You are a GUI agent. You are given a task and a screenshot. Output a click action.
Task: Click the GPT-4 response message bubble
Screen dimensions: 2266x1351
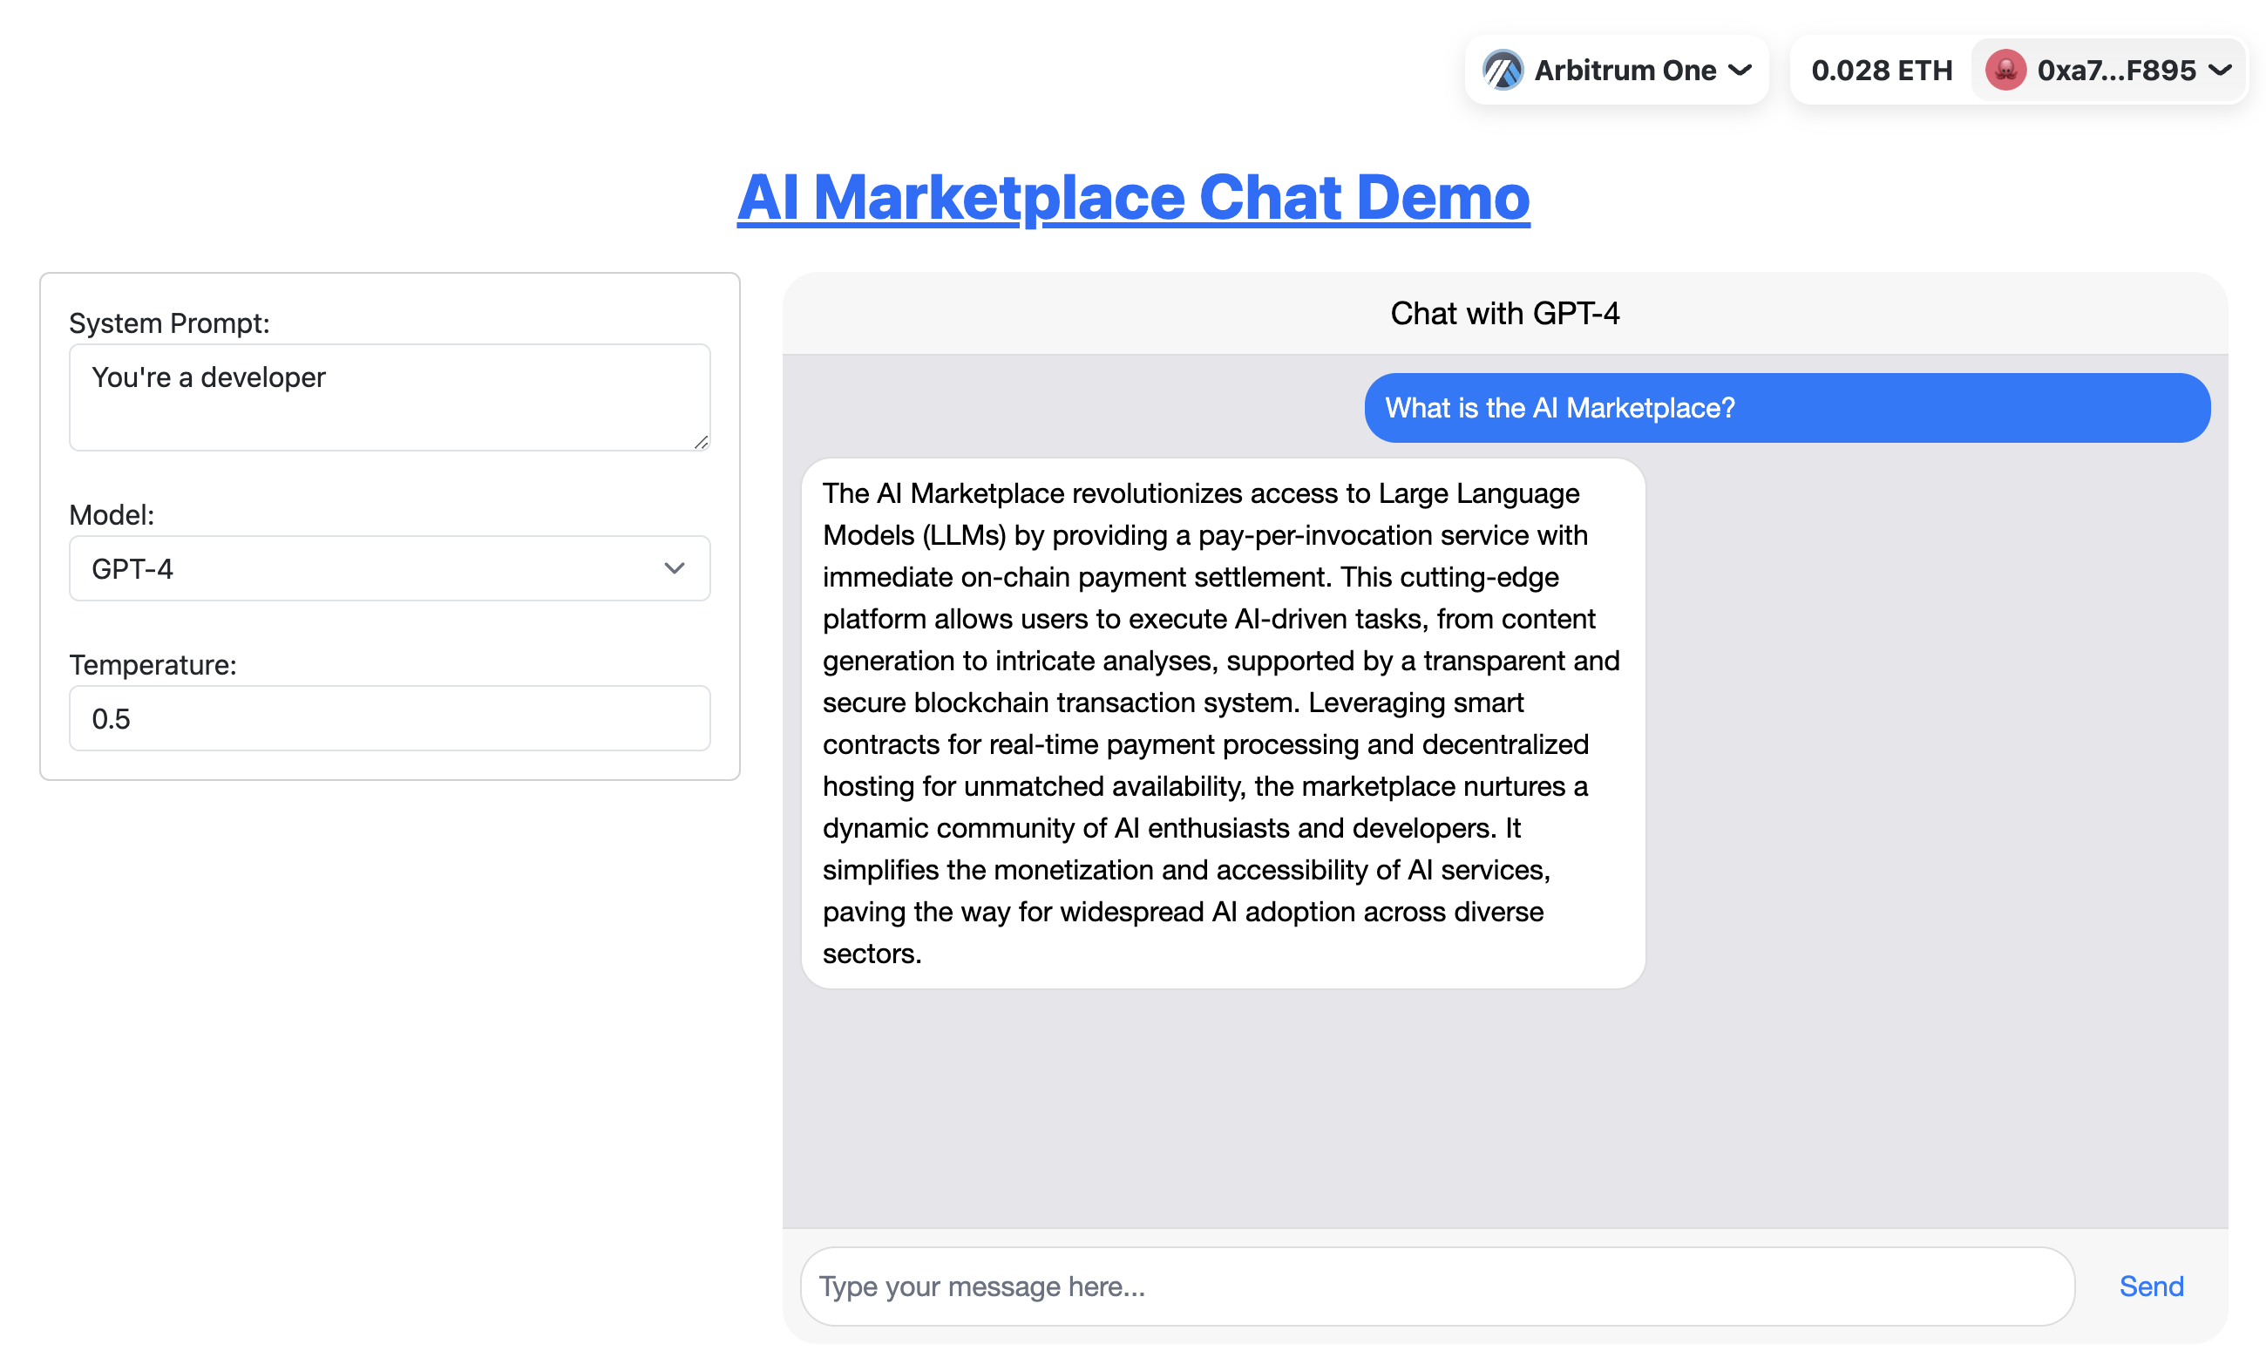1222,723
